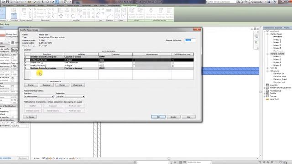Toggle Retournements checkbox in selected row 2
The width and height of the screenshot is (292, 164).
134,60
